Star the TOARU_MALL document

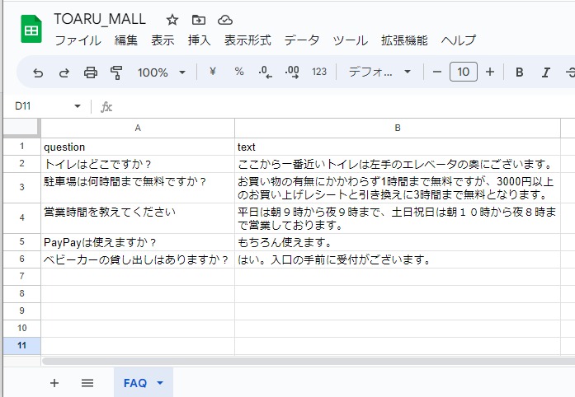point(172,20)
